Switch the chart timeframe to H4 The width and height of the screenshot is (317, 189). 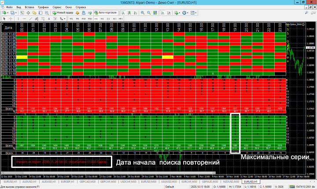pyautogui.click(x=102, y=19)
